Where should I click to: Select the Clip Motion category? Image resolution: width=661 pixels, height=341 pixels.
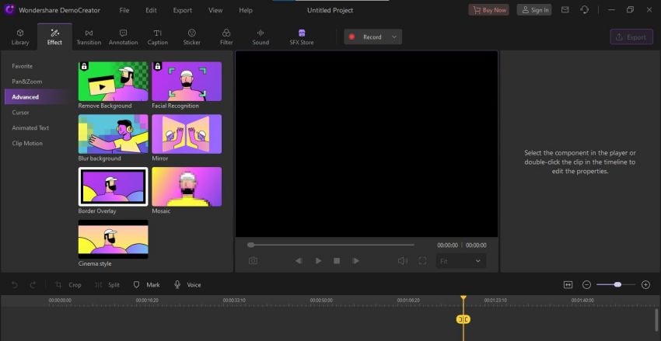pos(27,143)
